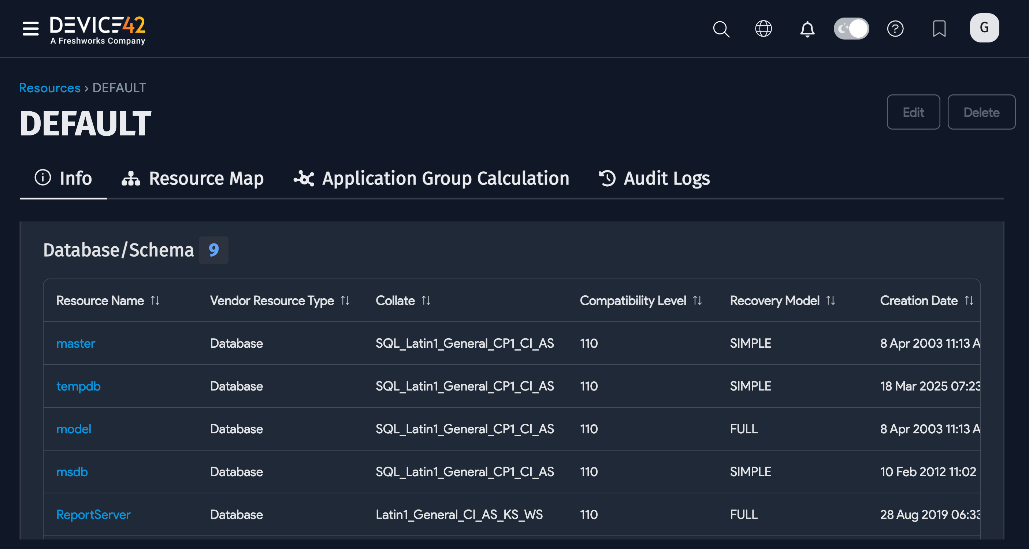
Task: Click the Edit button
Action: click(913, 112)
